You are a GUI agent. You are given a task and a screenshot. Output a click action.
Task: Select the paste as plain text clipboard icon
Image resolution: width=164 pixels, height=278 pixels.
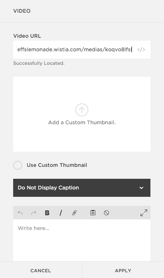click(x=93, y=212)
